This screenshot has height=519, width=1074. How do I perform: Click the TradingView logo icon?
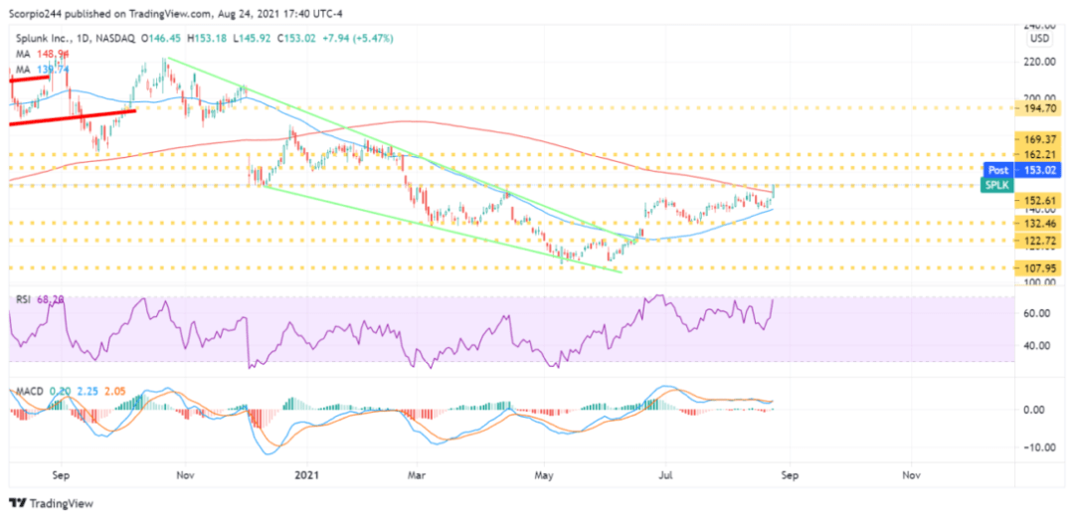pos(15,502)
